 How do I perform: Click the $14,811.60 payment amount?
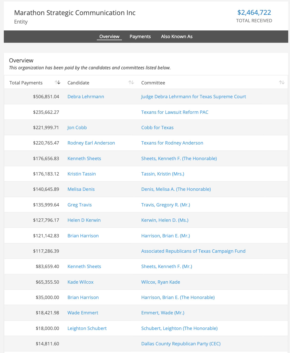click(47, 344)
